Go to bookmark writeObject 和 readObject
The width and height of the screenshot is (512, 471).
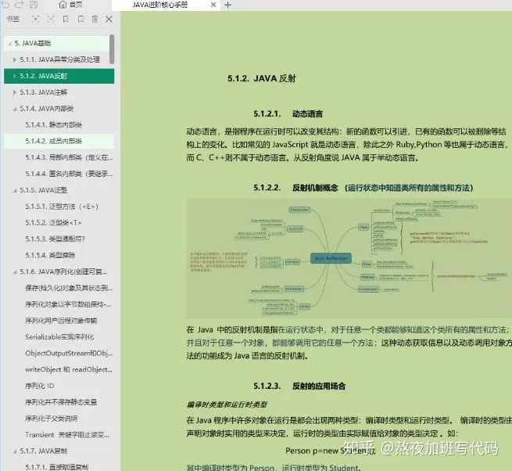tap(69, 369)
